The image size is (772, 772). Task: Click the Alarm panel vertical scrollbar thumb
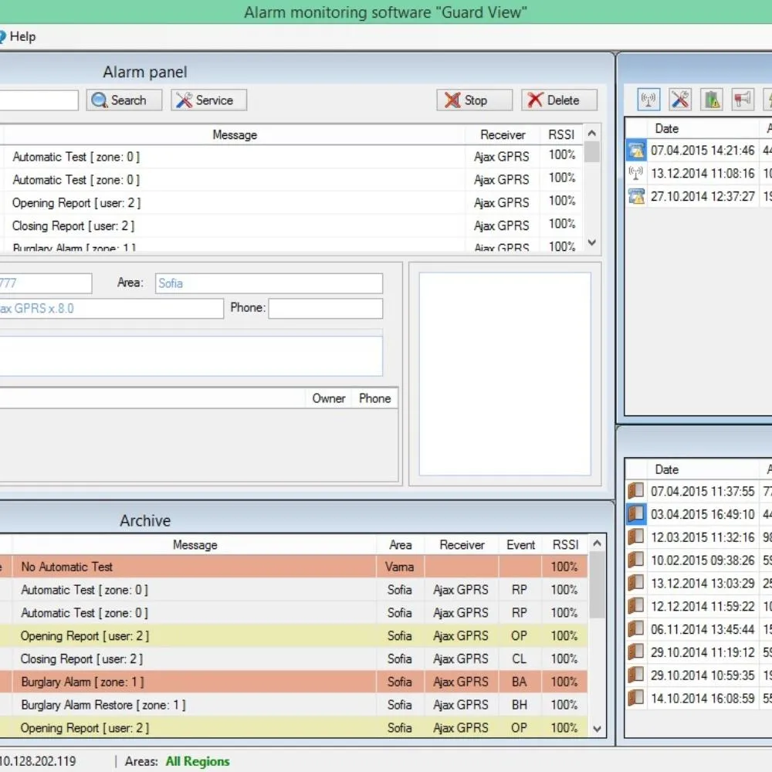point(592,151)
